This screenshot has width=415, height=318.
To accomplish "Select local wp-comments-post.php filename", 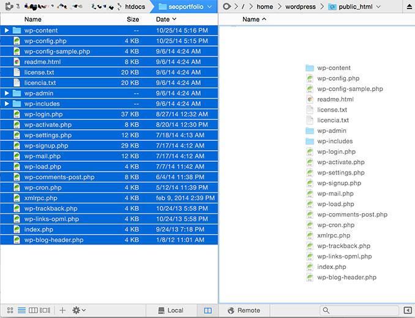I will tap(59, 177).
